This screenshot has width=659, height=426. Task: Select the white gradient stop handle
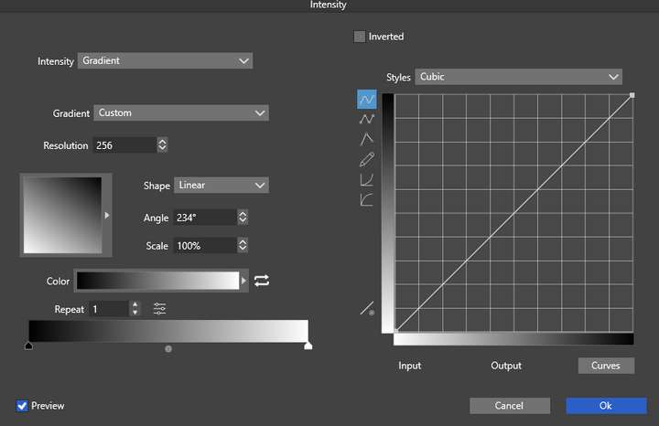click(308, 346)
